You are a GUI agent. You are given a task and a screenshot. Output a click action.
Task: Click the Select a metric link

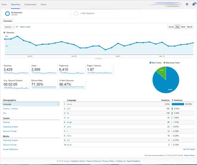pyautogui.click(x=25, y=27)
